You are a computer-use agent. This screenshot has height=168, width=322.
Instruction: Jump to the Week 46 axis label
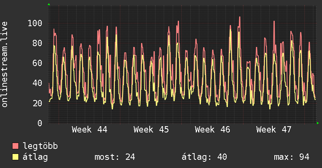(213, 130)
